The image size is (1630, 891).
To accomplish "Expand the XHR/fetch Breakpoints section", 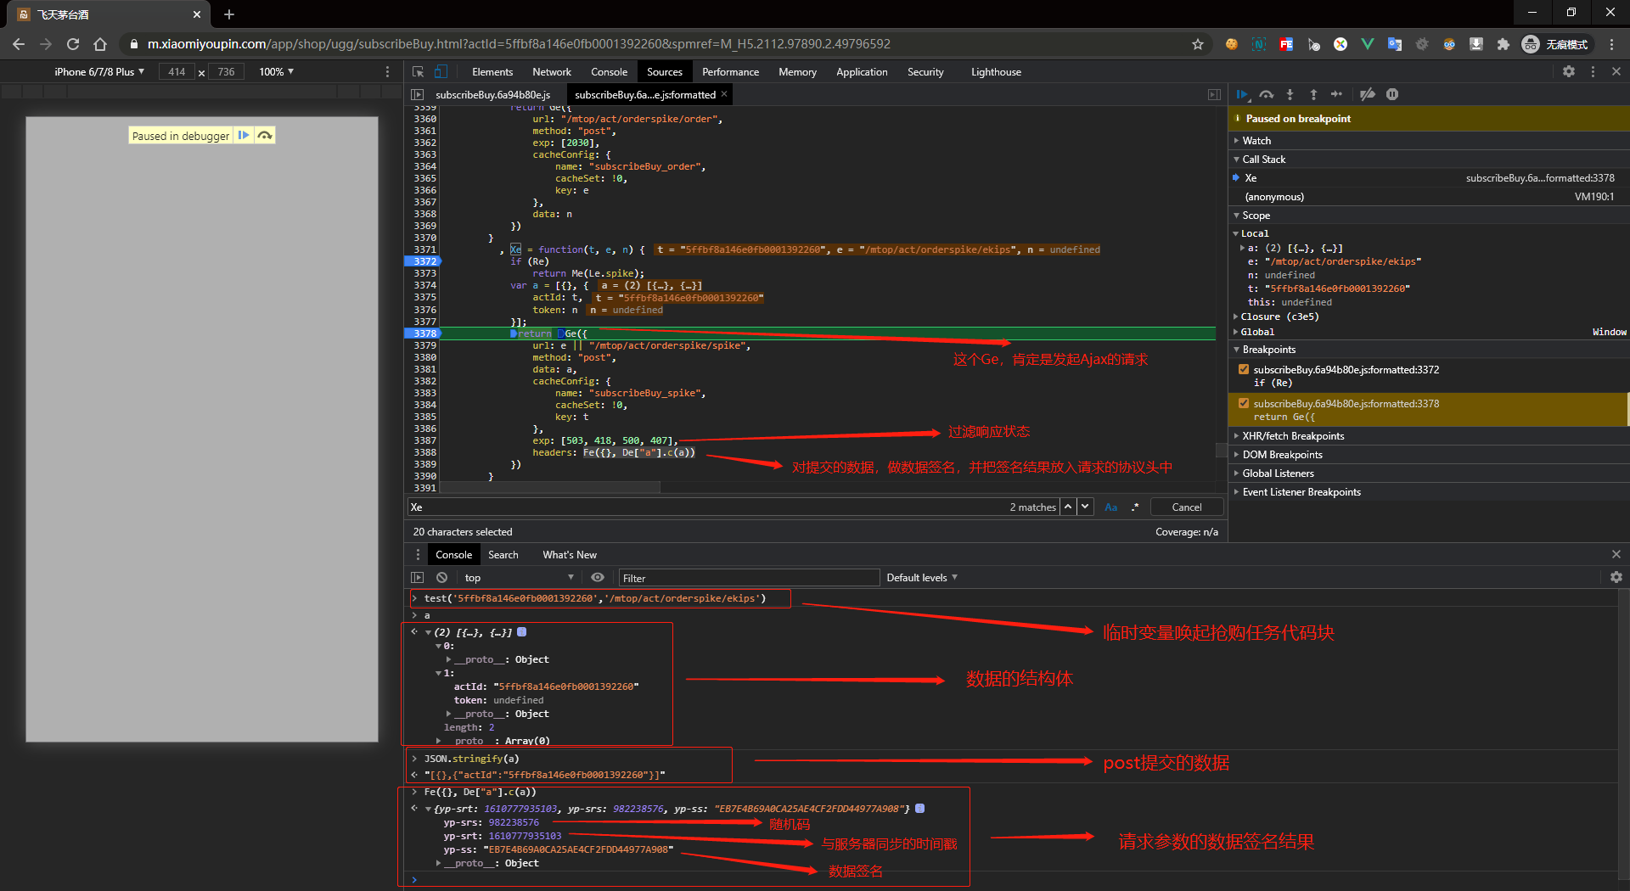I will tap(1292, 436).
